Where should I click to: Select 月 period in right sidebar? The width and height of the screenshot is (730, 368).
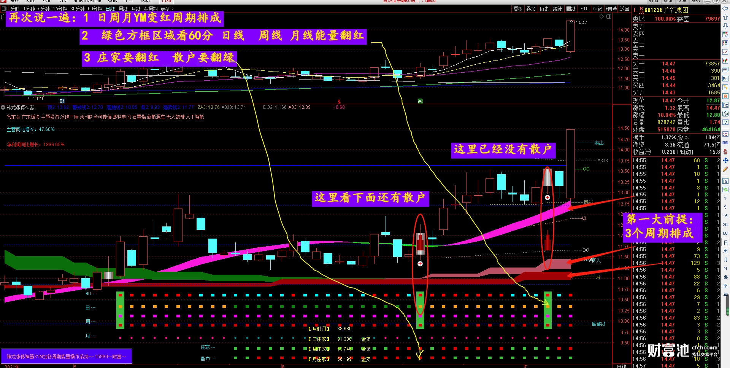(725, 260)
